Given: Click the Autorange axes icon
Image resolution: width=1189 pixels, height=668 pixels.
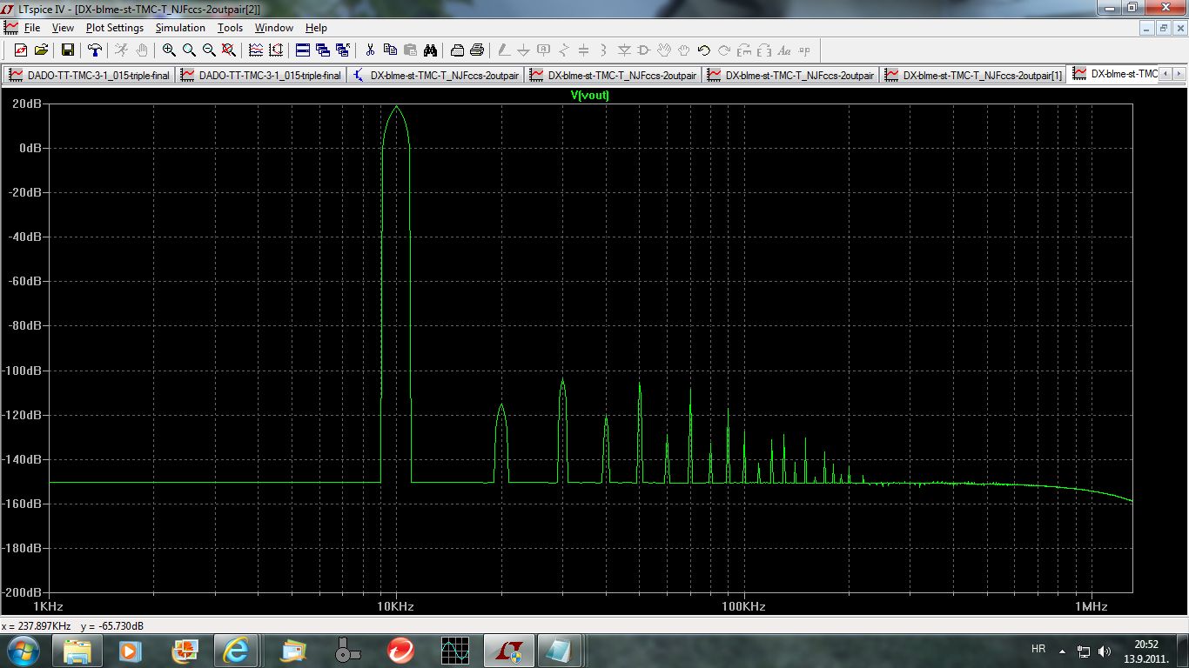Looking at the screenshot, I should [x=276, y=50].
